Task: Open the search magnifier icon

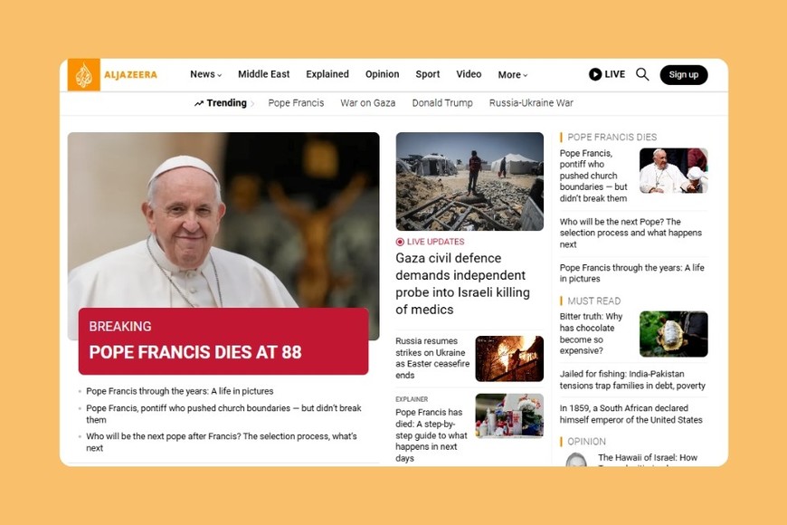Action: point(642,74)
